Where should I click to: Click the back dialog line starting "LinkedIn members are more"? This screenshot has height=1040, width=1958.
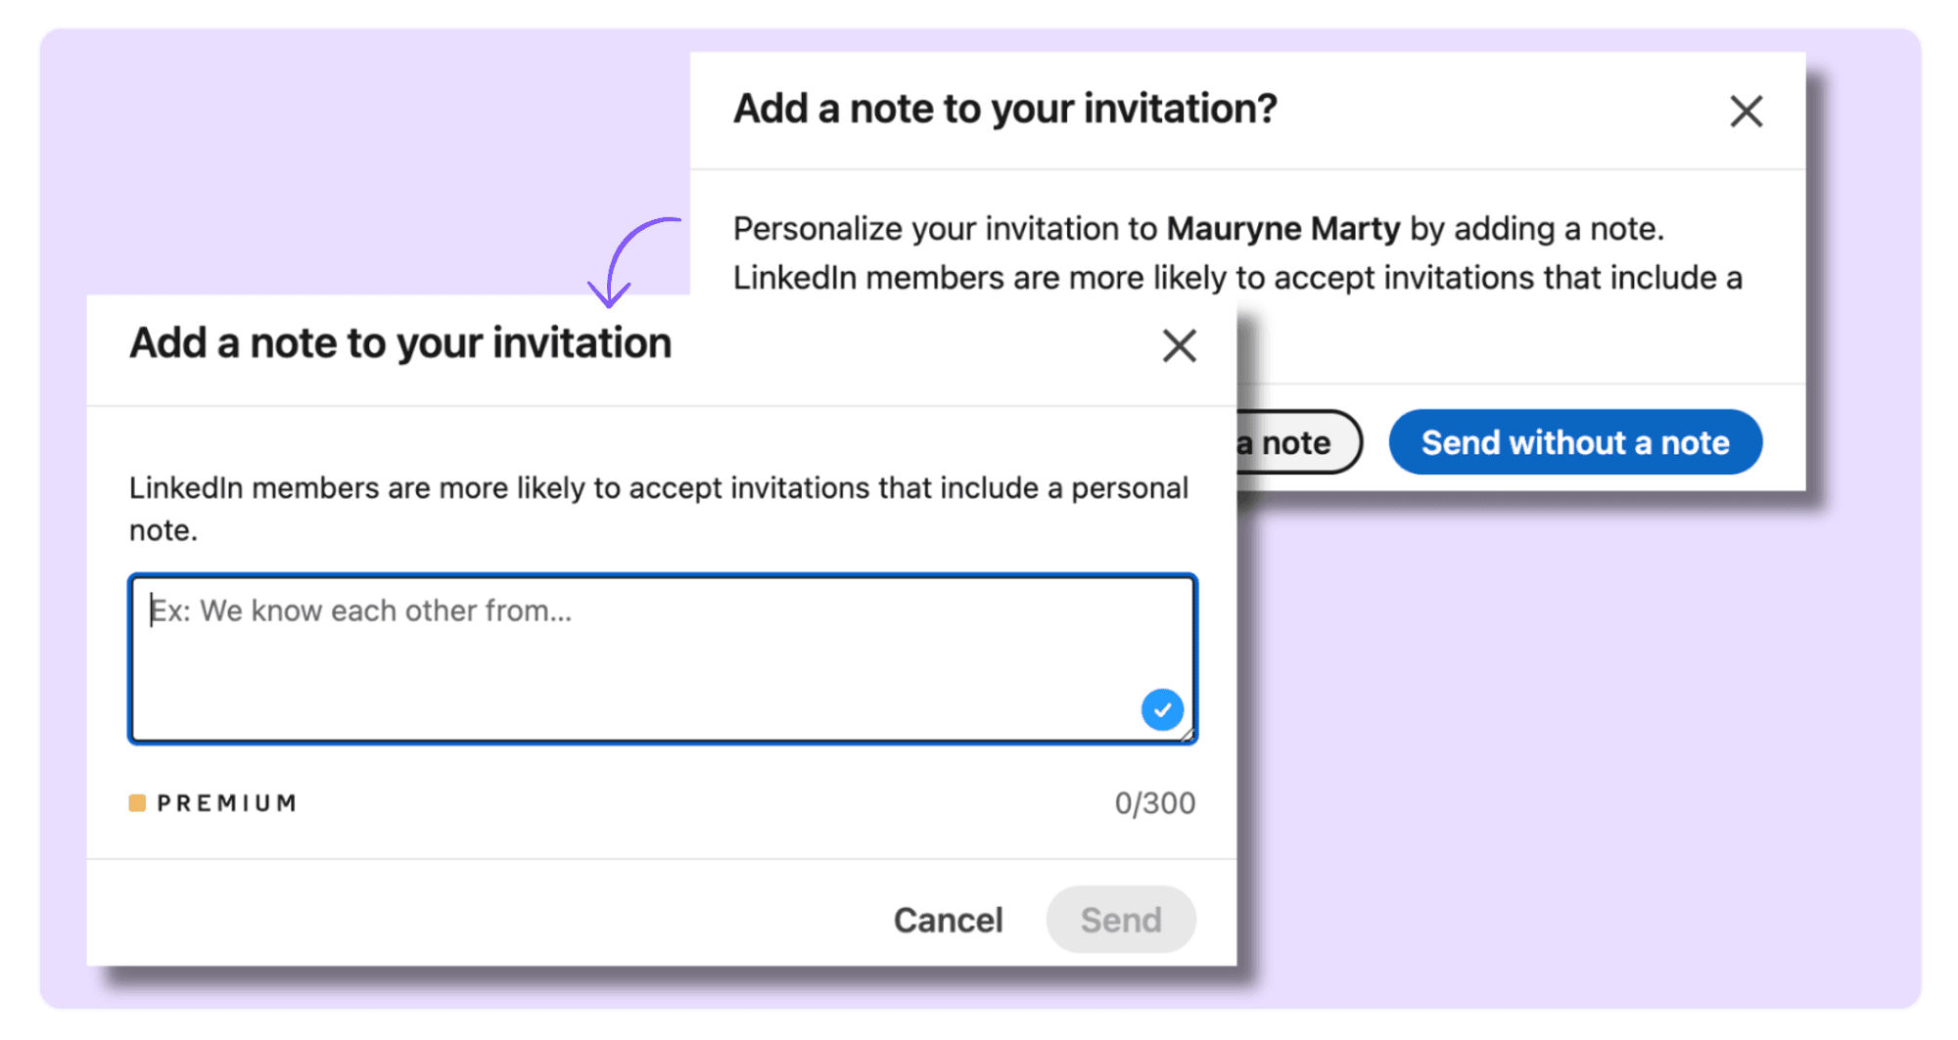[1237, 278]
